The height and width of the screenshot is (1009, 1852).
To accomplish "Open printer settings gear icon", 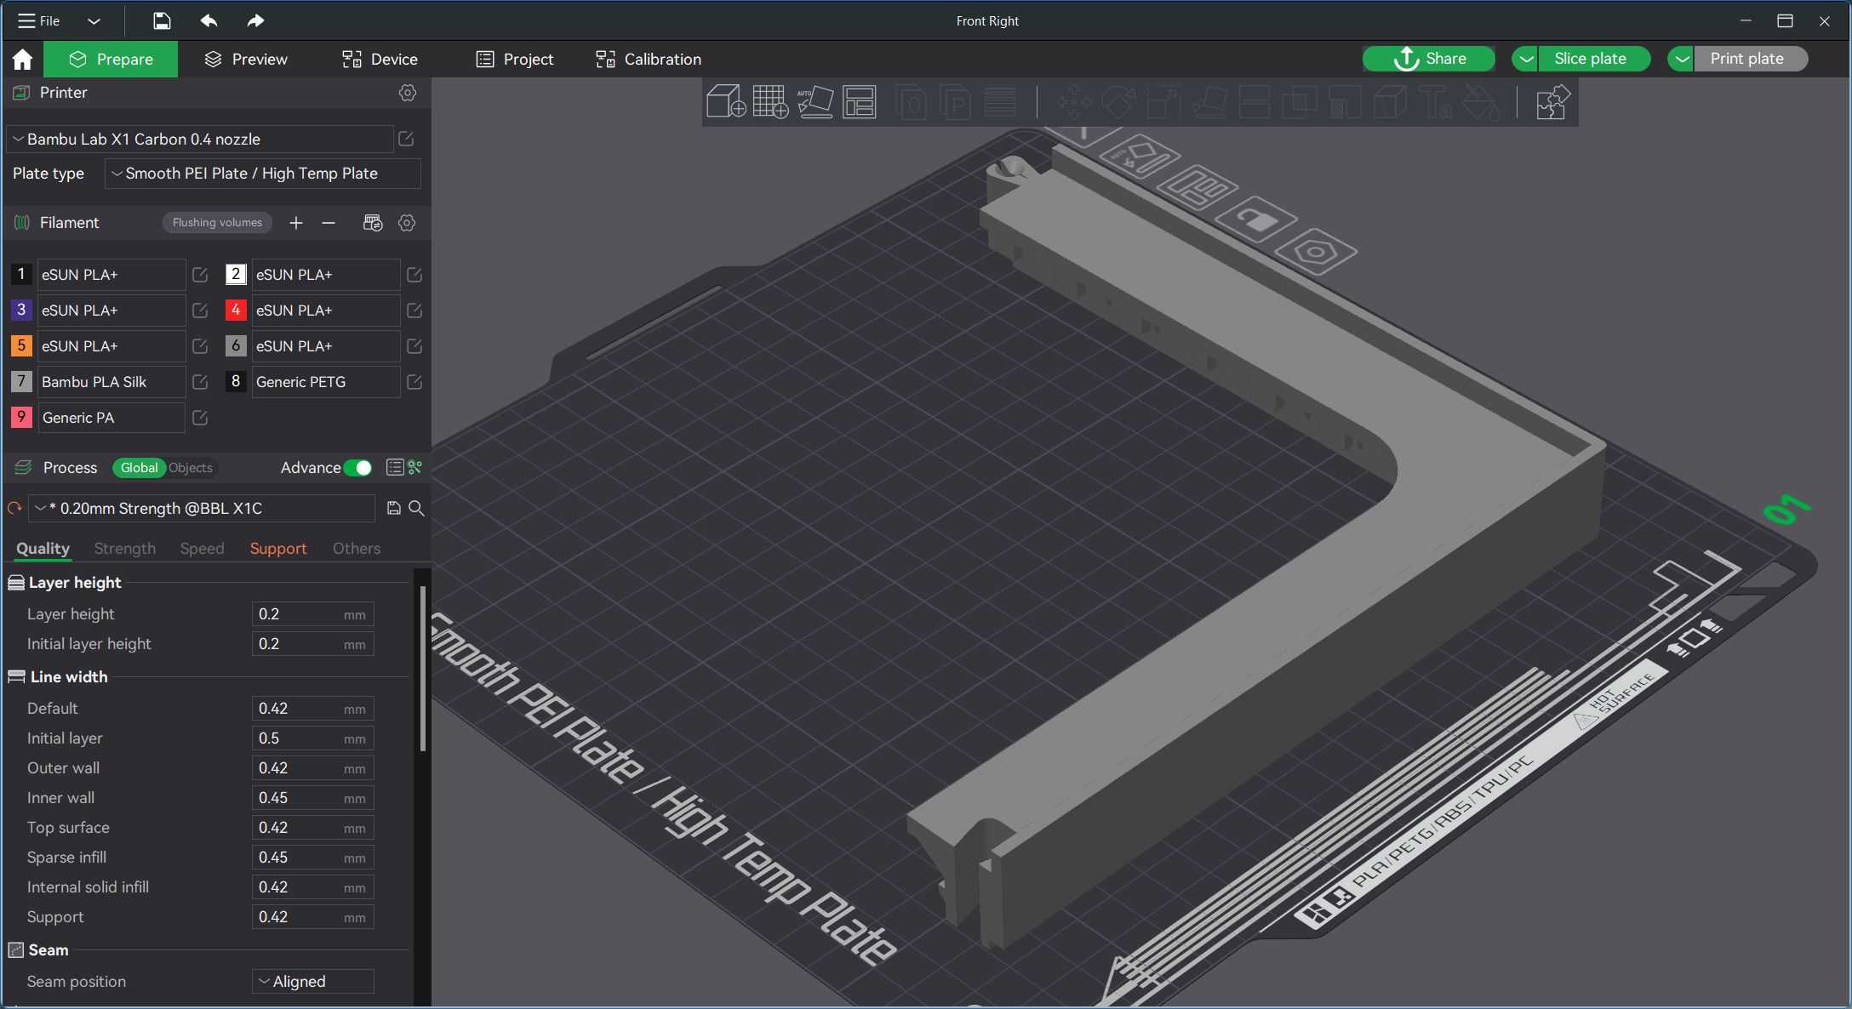I will [408, 93].
